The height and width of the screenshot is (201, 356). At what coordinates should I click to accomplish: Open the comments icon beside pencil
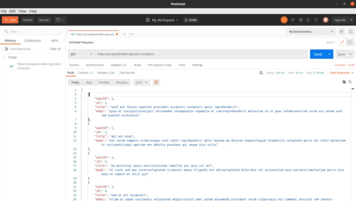click(x=350, y=42)
